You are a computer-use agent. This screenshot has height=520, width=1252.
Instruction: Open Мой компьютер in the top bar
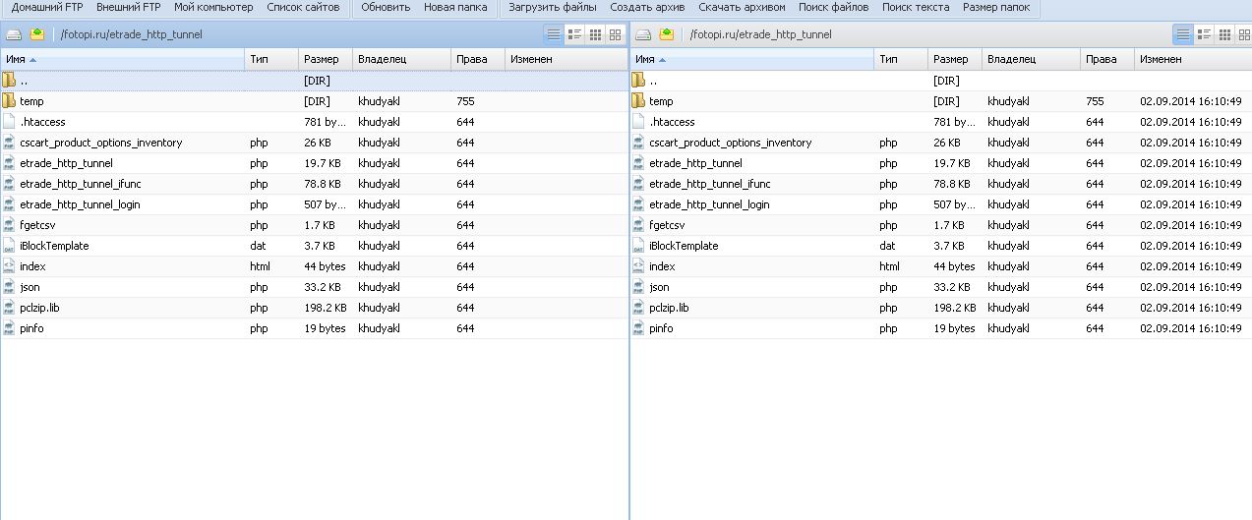click(213, 8)
